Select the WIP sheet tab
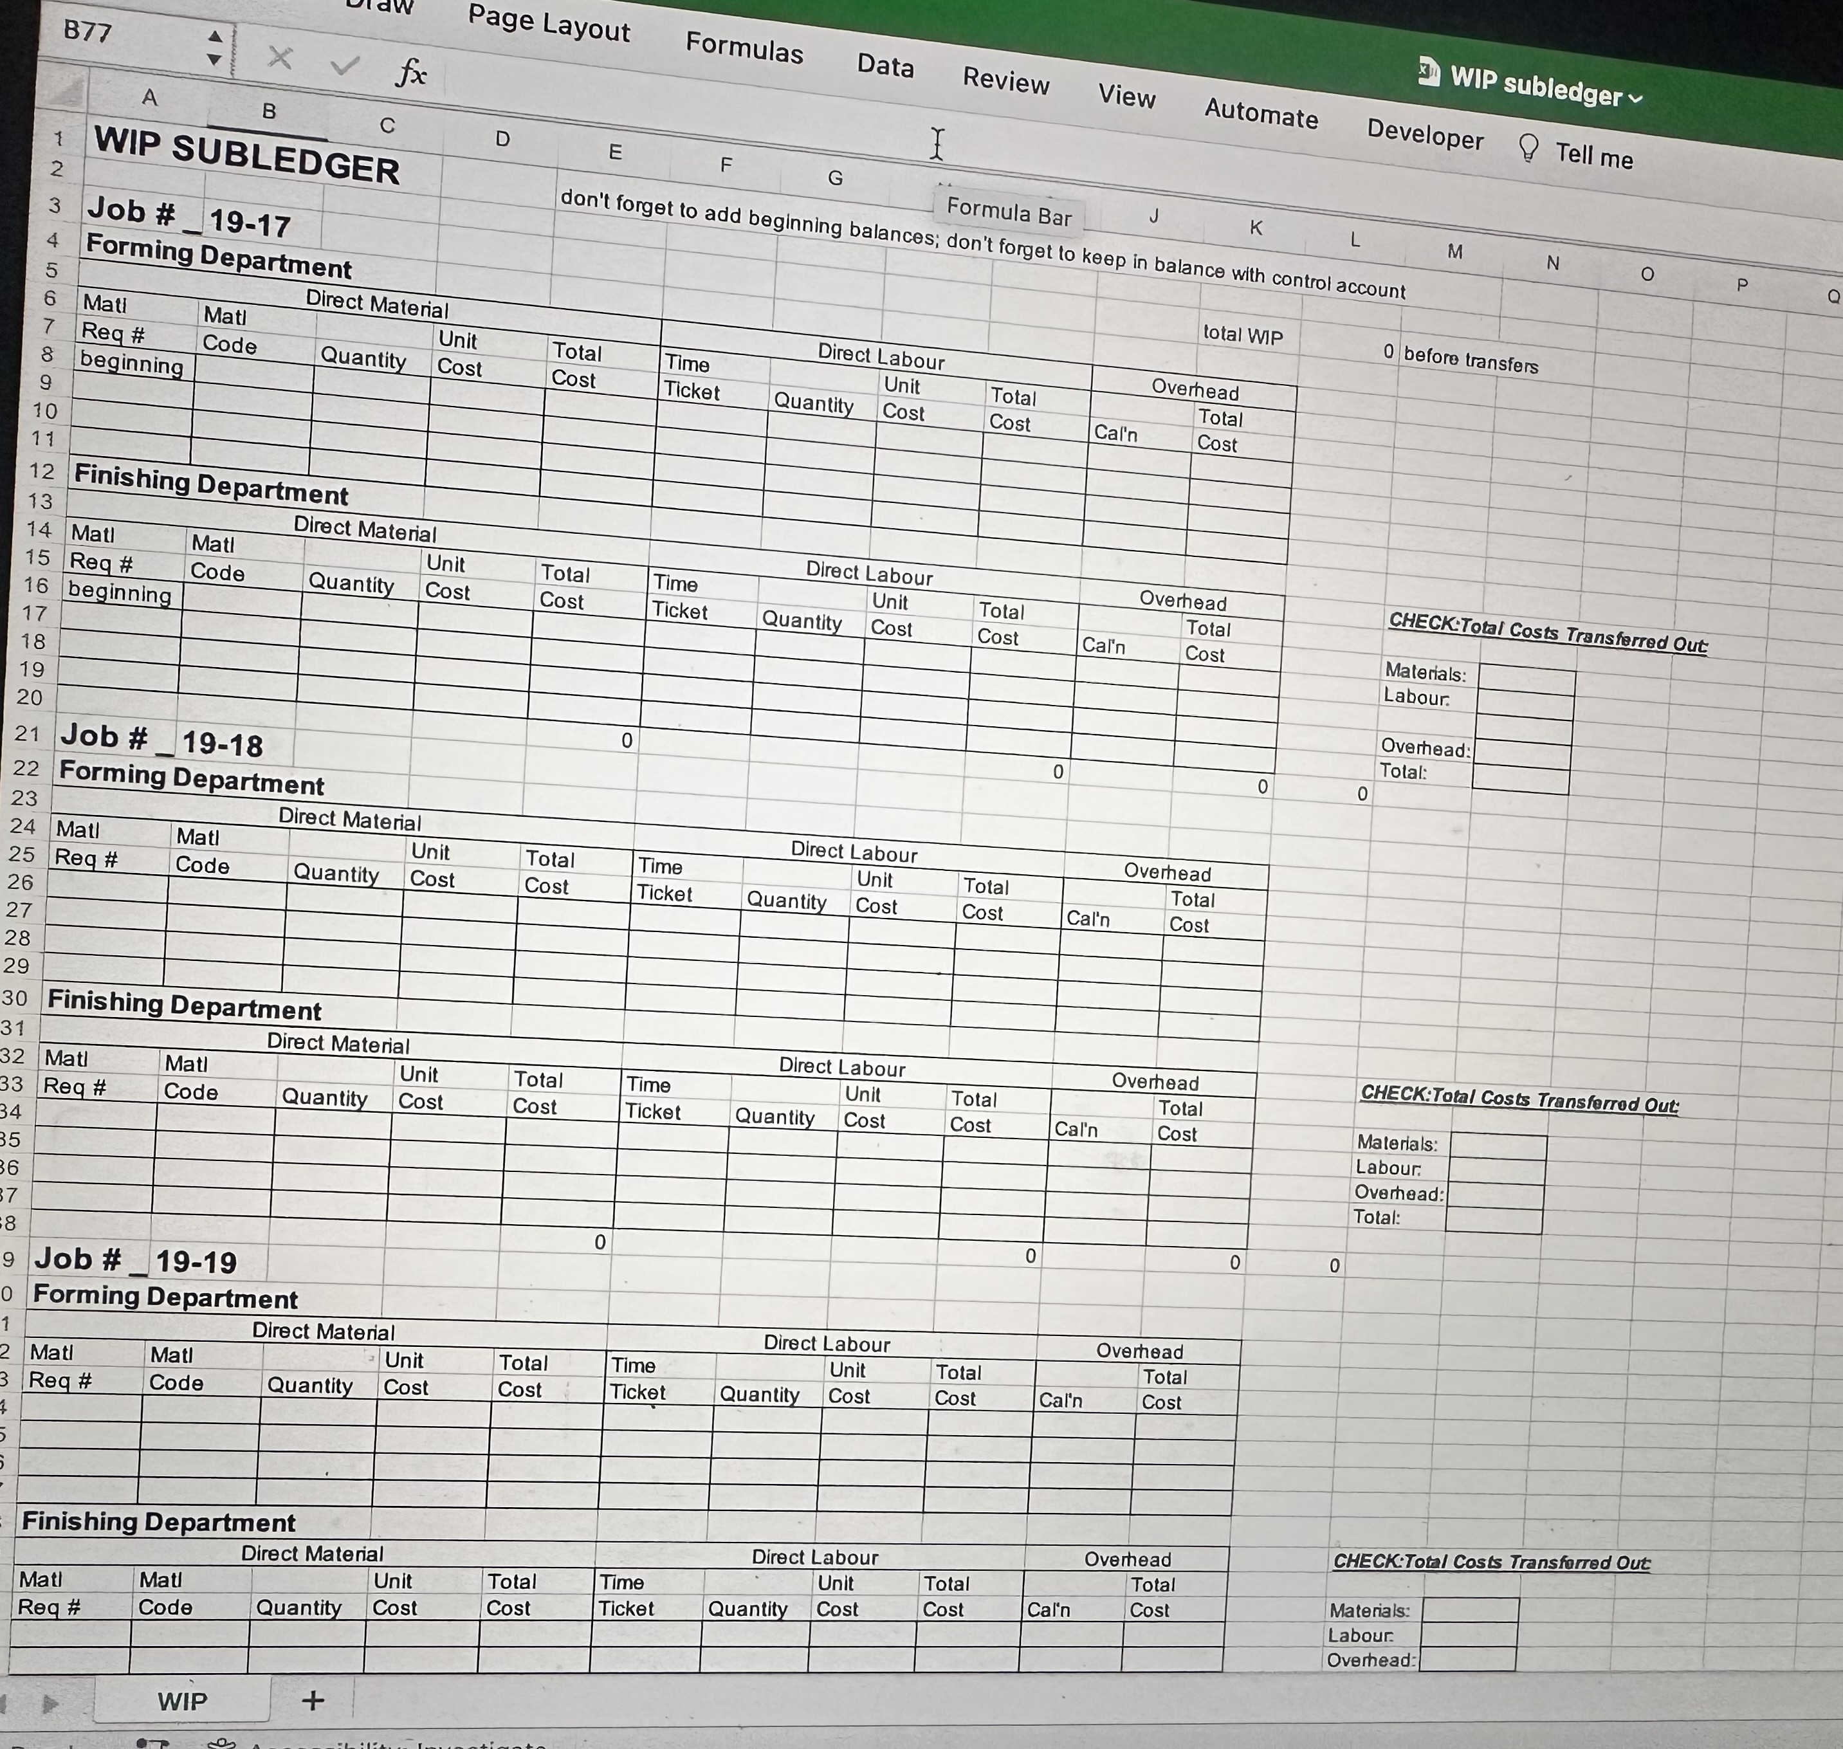The height and width of the screenshot is (1749, 1843). [182, 1701]
